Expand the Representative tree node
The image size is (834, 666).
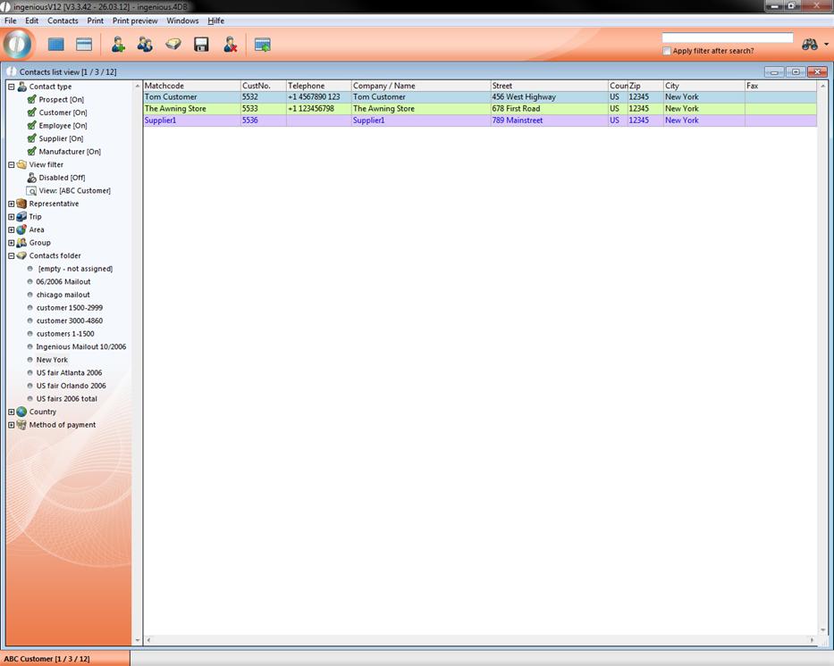[x=12, y=204]
